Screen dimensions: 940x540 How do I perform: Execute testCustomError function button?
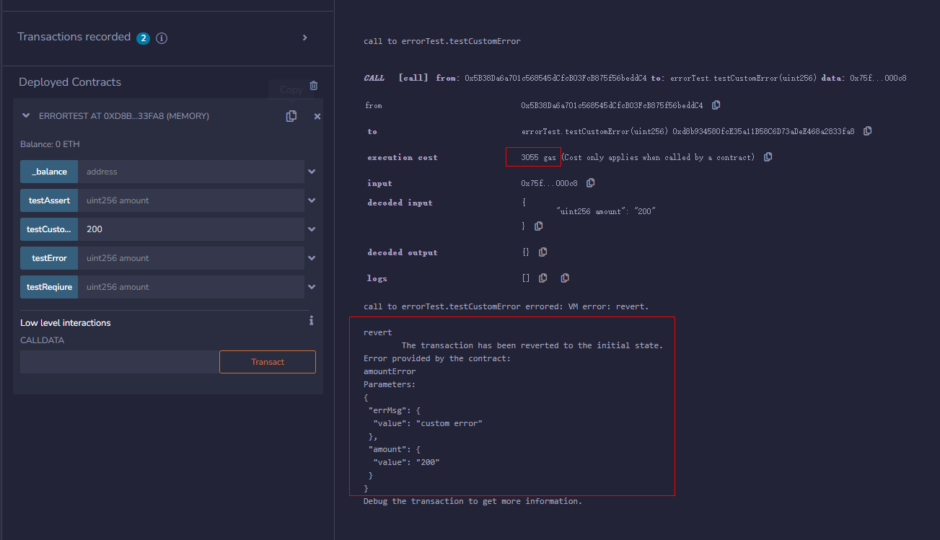click(x=49, y=229)
